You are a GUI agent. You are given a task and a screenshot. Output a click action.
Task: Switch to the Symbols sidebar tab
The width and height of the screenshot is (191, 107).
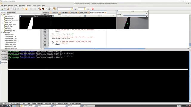coord(3,12)
